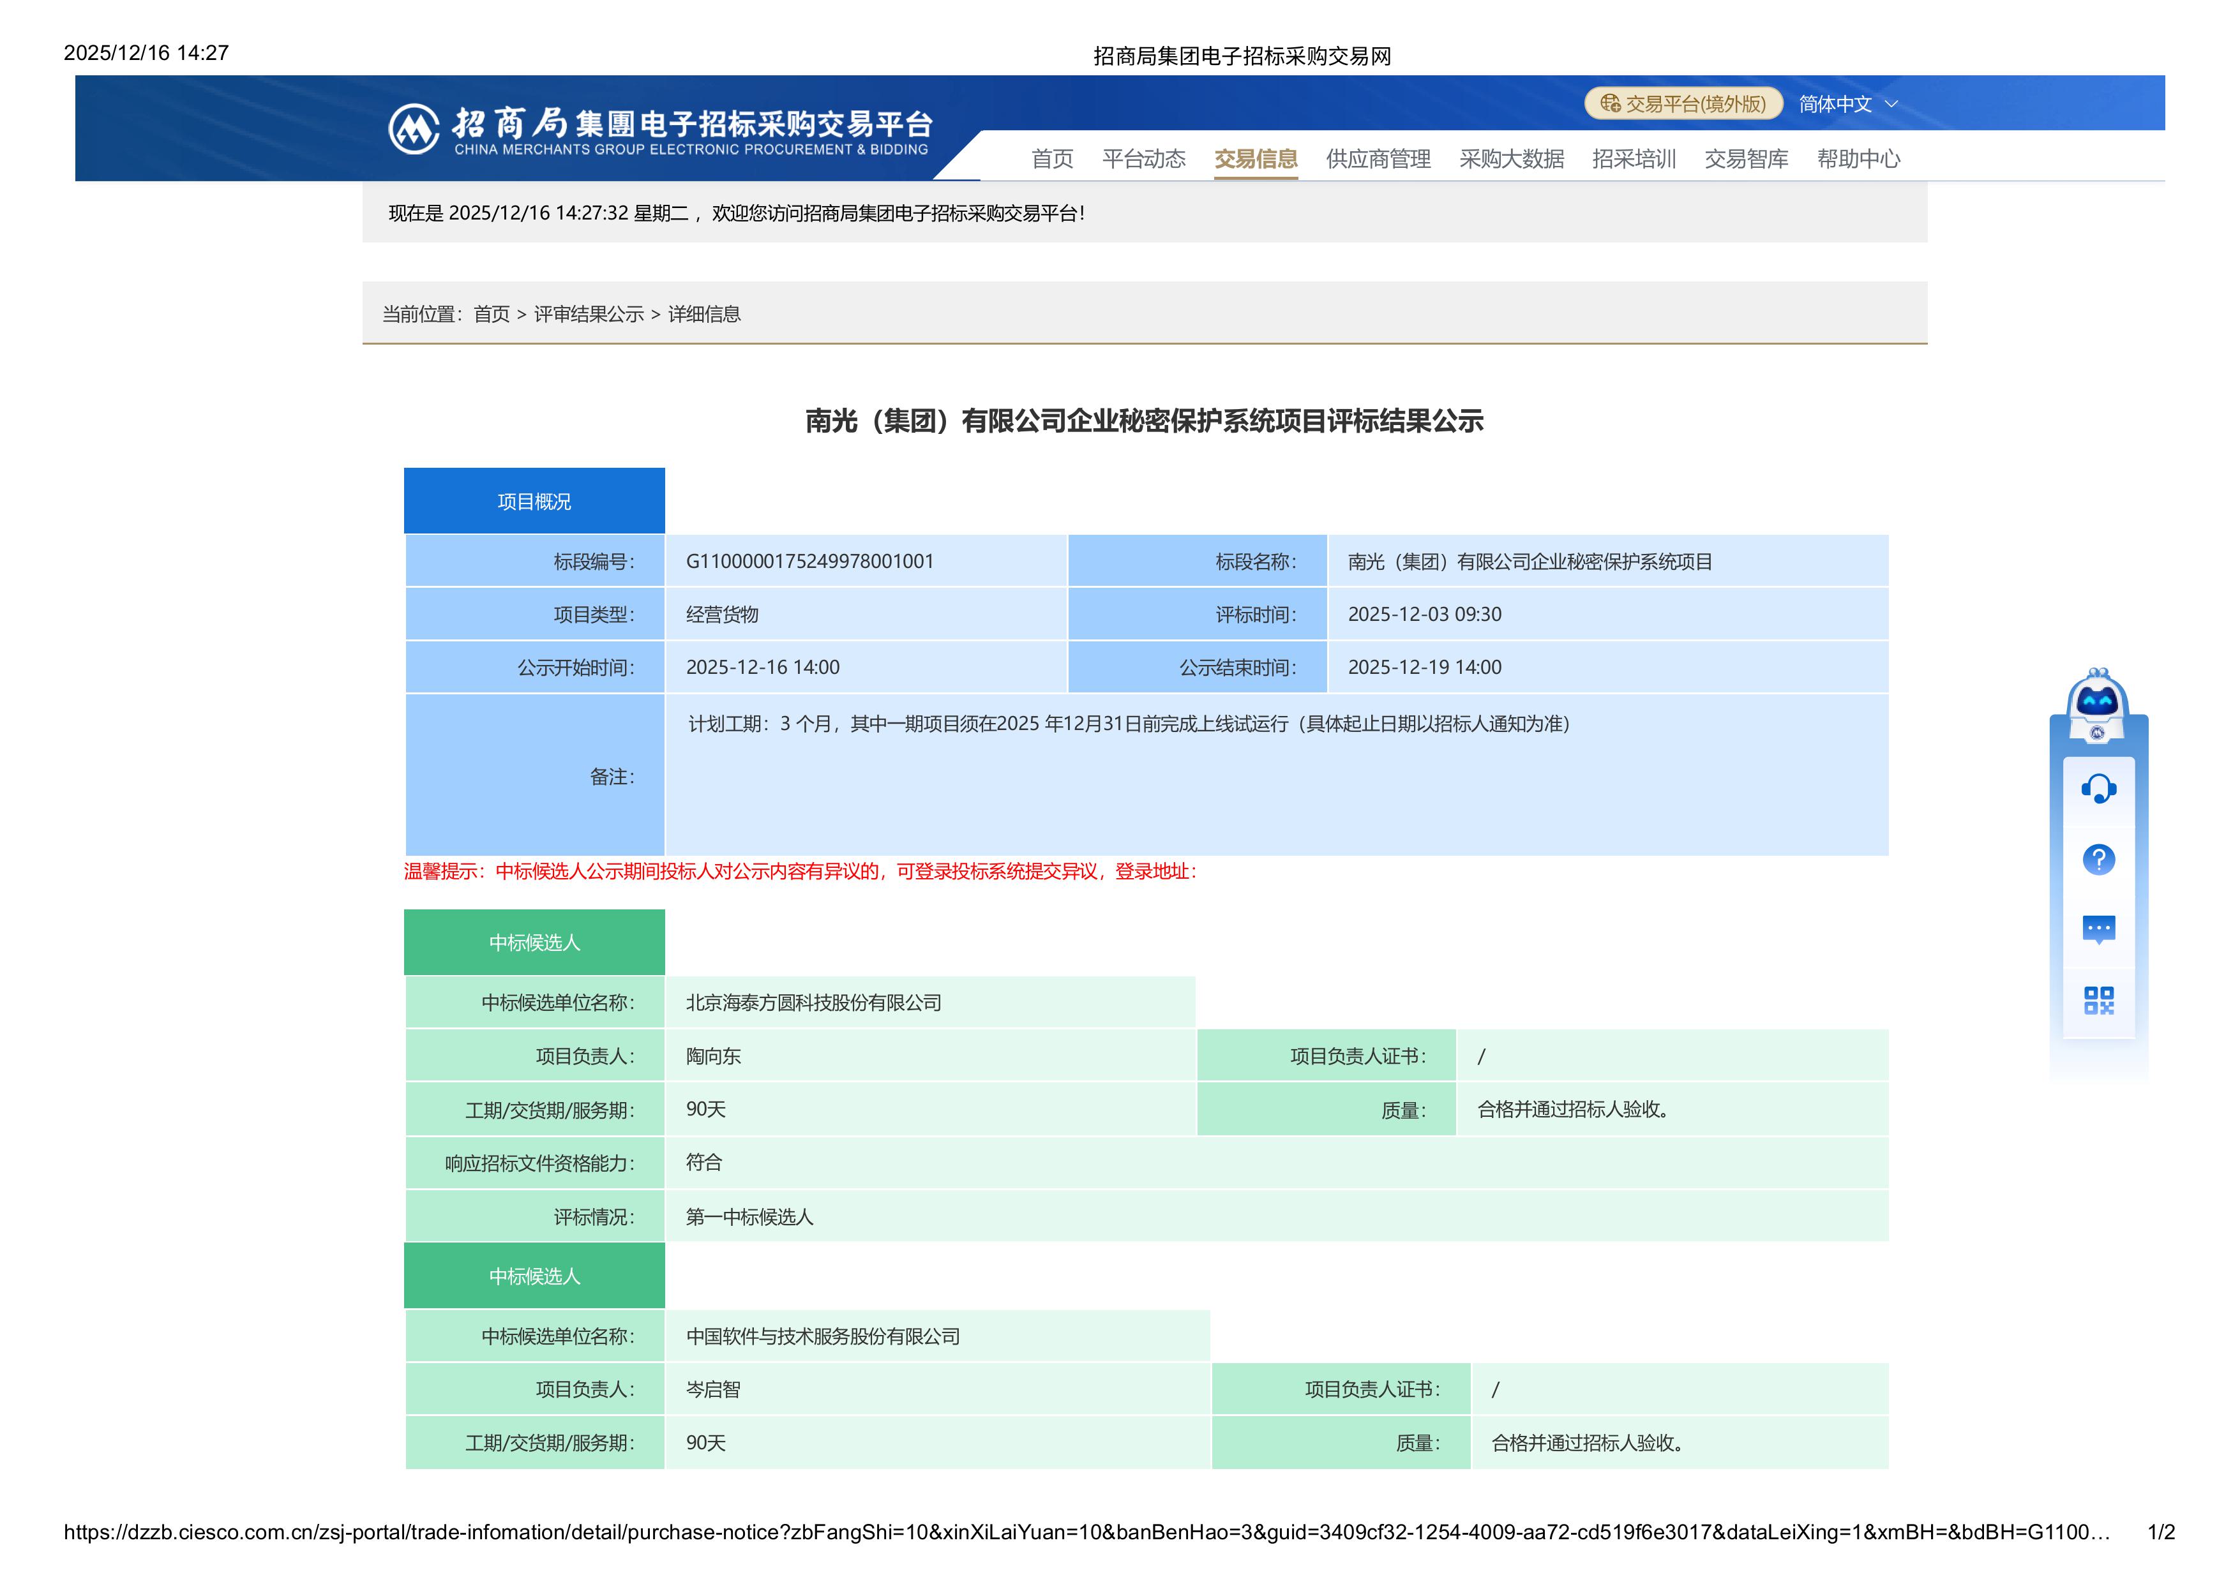Show the QR code icon

coord(2098,1001)
